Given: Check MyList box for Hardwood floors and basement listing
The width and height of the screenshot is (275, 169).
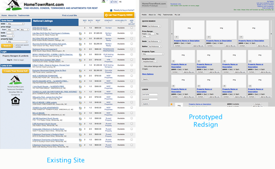Looking at the screenshot, I should tap(131, 49).
